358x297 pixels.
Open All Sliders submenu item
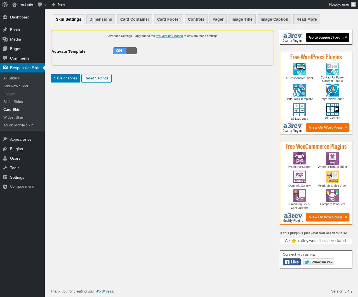[11, 78]
